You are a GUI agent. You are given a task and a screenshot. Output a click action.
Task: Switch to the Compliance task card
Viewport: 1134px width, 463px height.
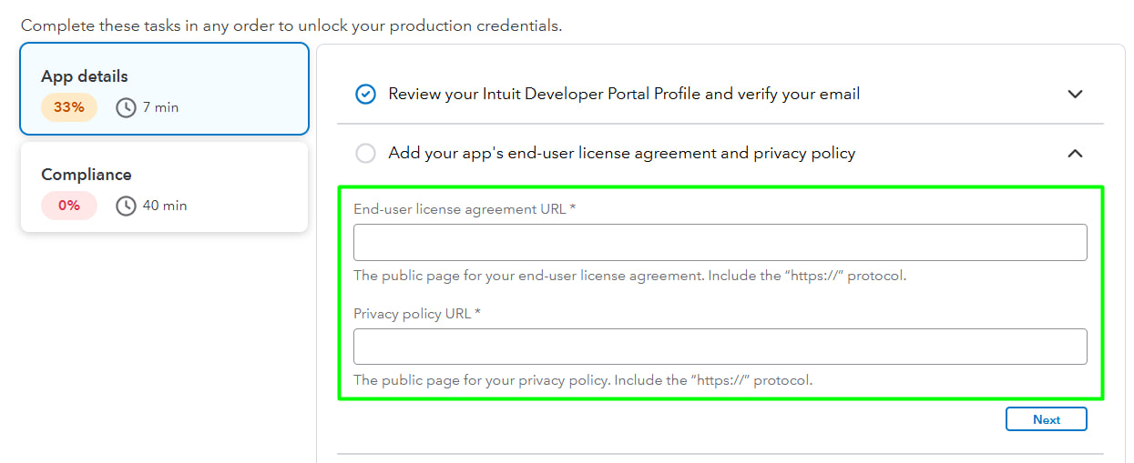tap(164, 186)
